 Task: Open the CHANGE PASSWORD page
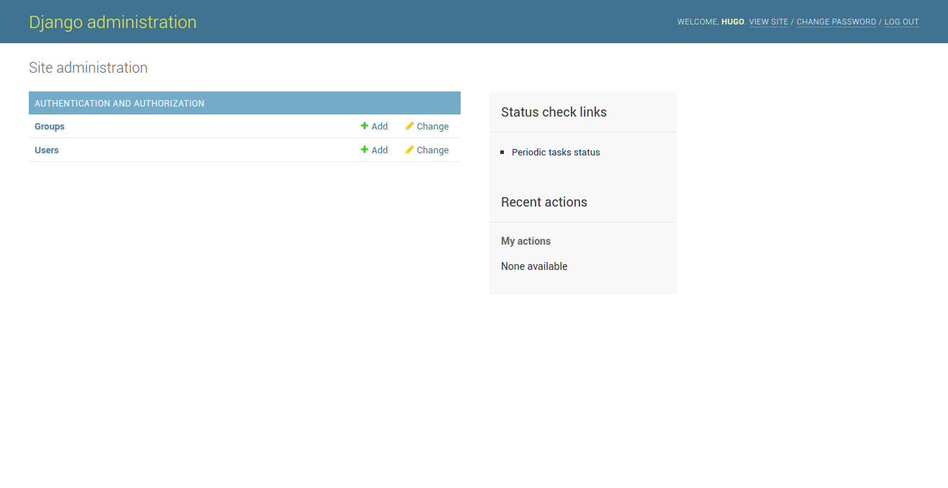(x=836, y=22)
